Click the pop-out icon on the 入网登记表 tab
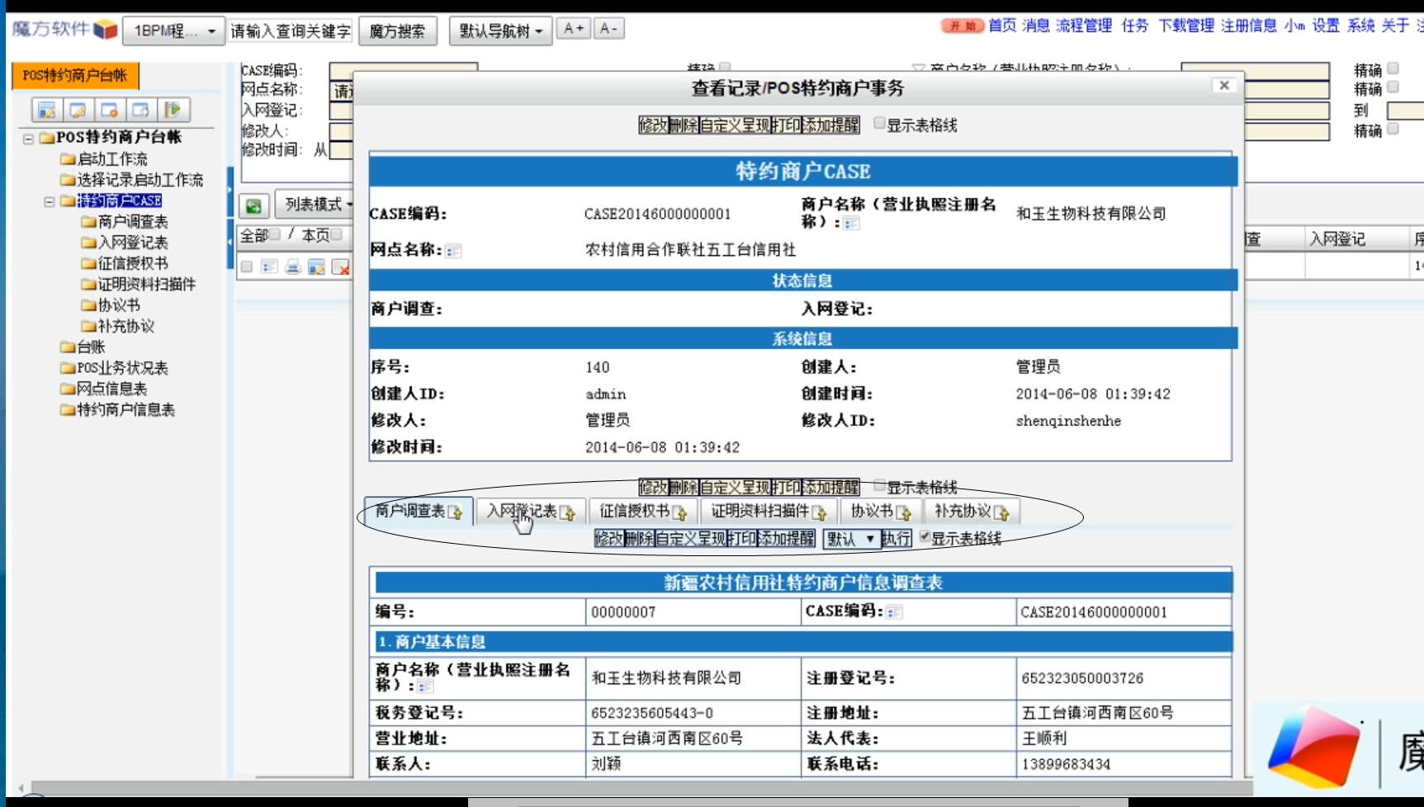This screenshot has width=1424, height=807. 567,512
